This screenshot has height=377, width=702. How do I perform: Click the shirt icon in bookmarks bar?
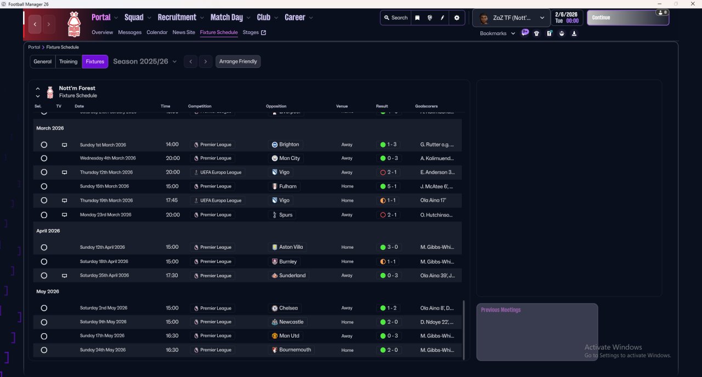pyautogui.click(x=536, y=33)
